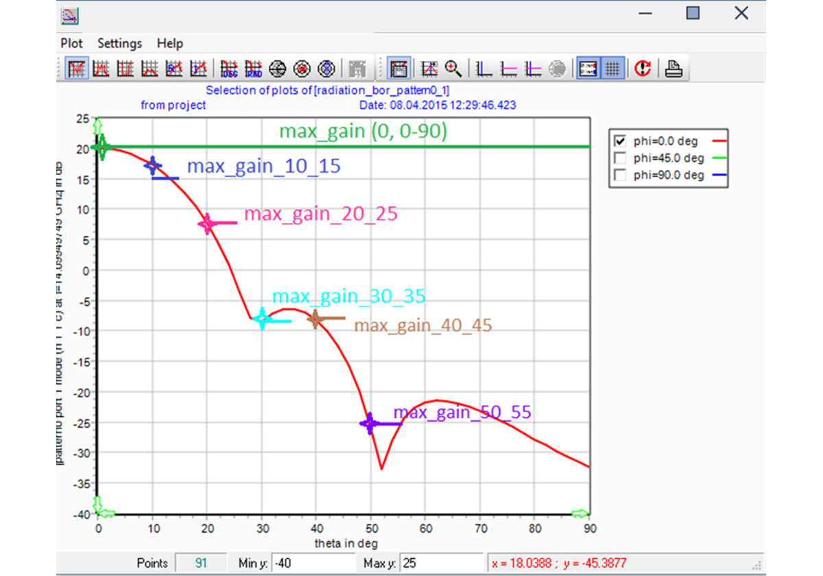Click the plot icon marked with blue R
Screen dimensions: 823x576
(x=174, y=69)
